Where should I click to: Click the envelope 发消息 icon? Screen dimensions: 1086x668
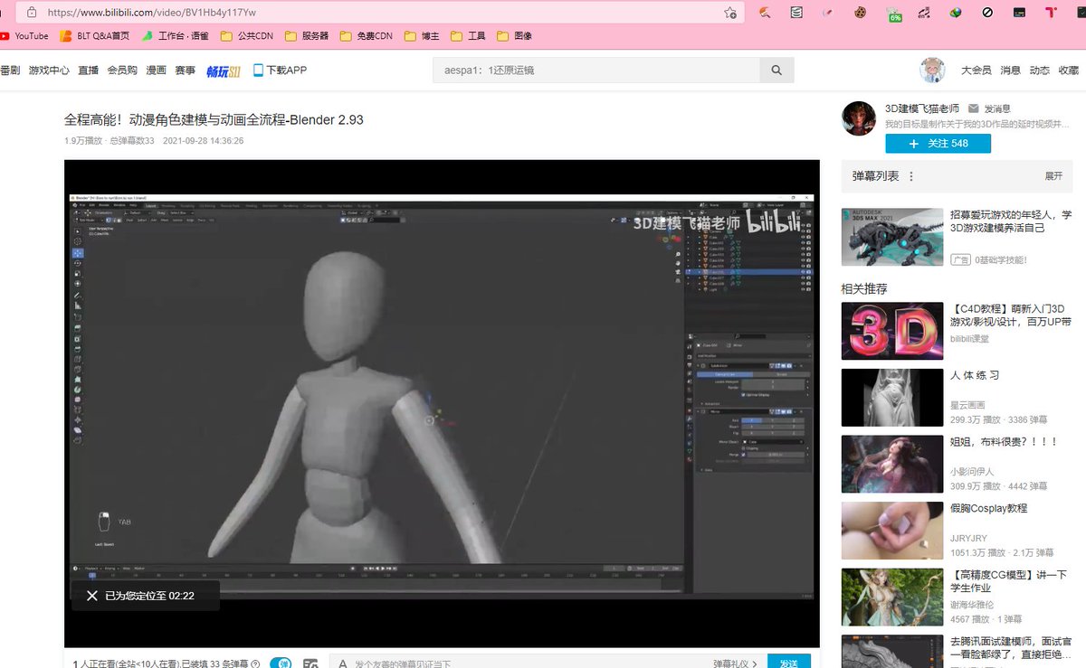coord(974,108)
